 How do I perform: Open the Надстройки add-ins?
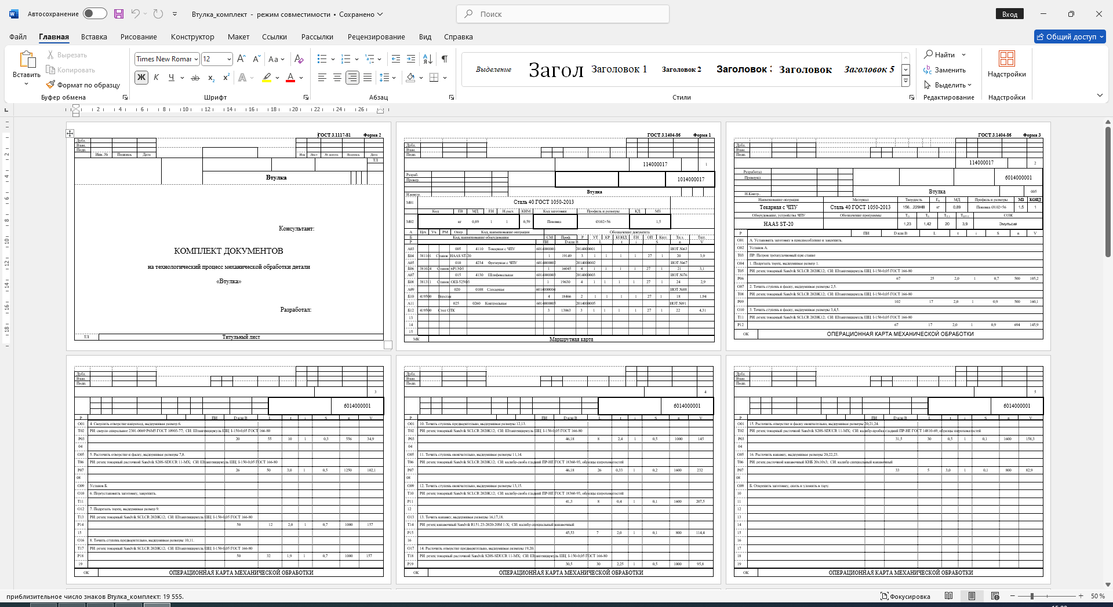coord(1006,64)
